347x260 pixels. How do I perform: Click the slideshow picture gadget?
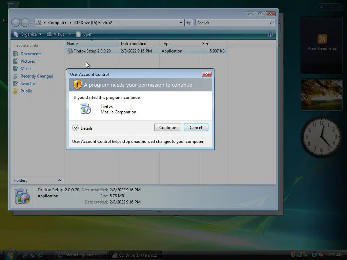(322, 95)
